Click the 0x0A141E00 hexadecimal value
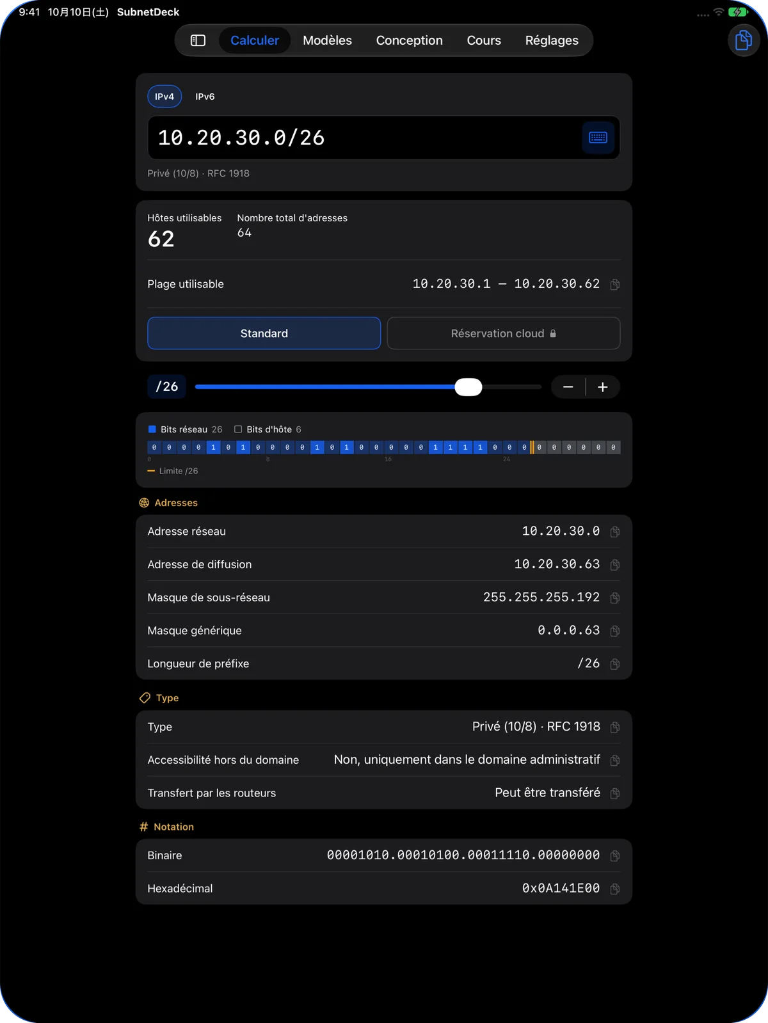Viewport: 768px width, 1023px height. 561,888
